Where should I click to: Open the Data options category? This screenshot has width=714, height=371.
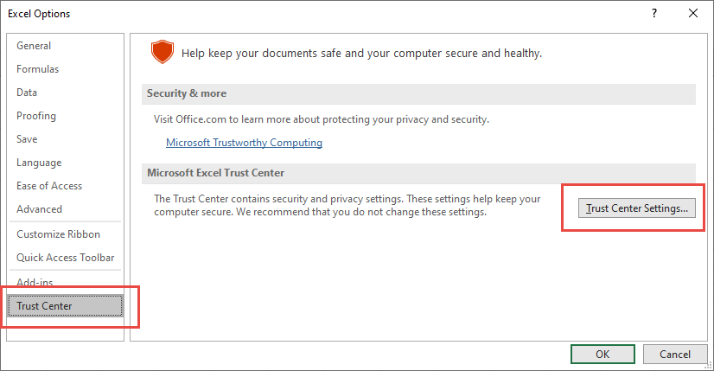point(27,93)
